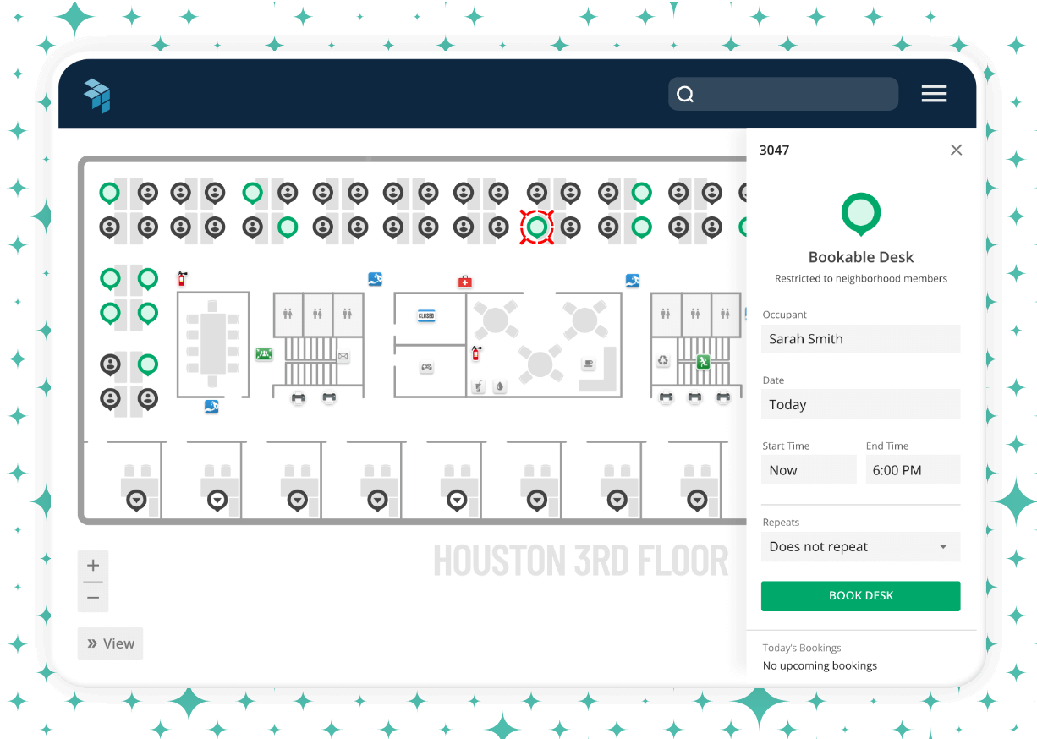Edit the Occupant field showing Sarah Smith
Viewport: 1037px width, 739px height.
[x=861, y=339]
